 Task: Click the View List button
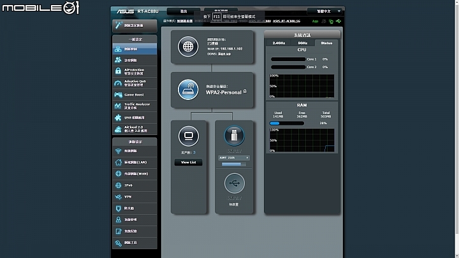tap(188, 162)
